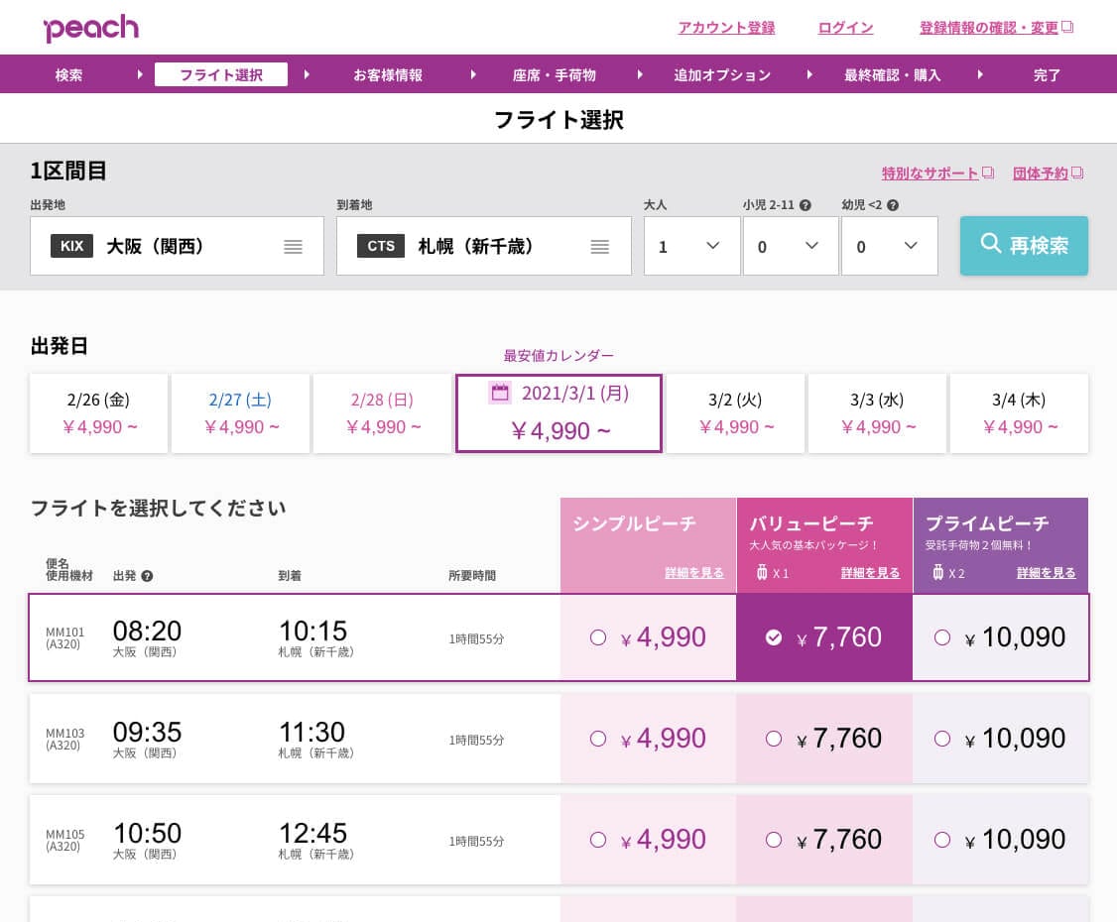Open the 特別なサポート link

(930, 173)
